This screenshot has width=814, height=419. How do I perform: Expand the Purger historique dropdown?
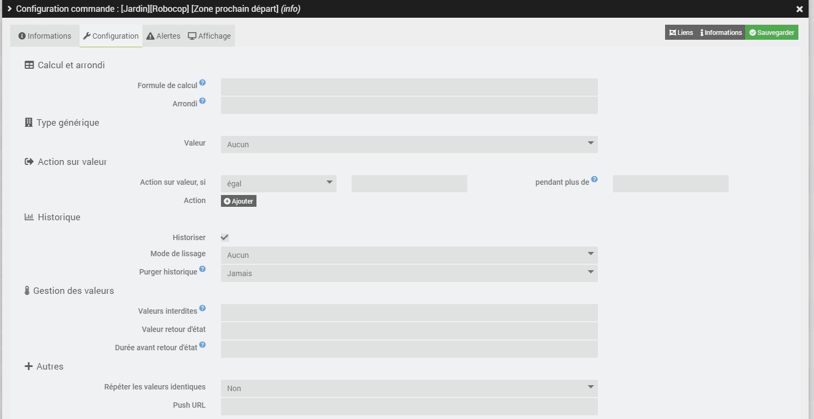tap(409, 273)
